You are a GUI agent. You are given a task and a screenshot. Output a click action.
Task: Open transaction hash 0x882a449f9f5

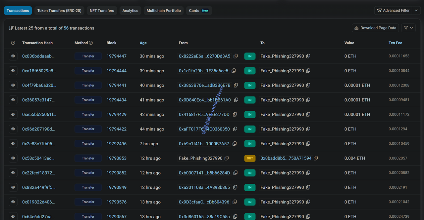click(x=39, y=187)
